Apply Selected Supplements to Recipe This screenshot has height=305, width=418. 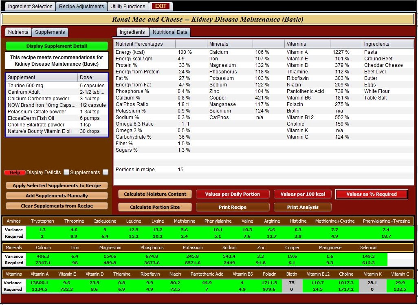(57, 186)
